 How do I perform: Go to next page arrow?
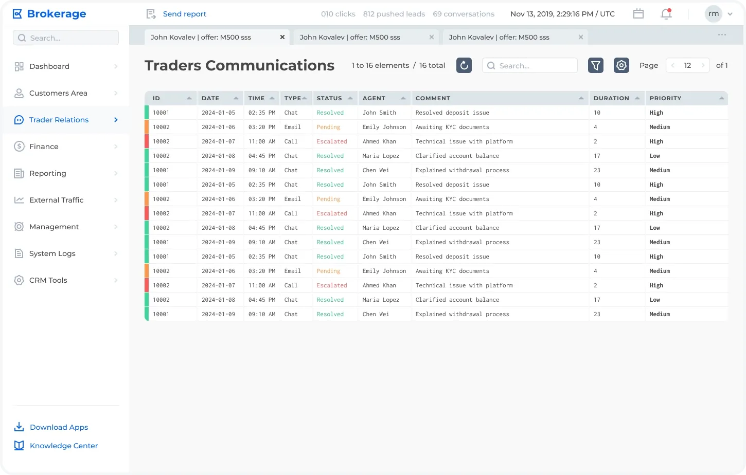(x=703, y=65)
